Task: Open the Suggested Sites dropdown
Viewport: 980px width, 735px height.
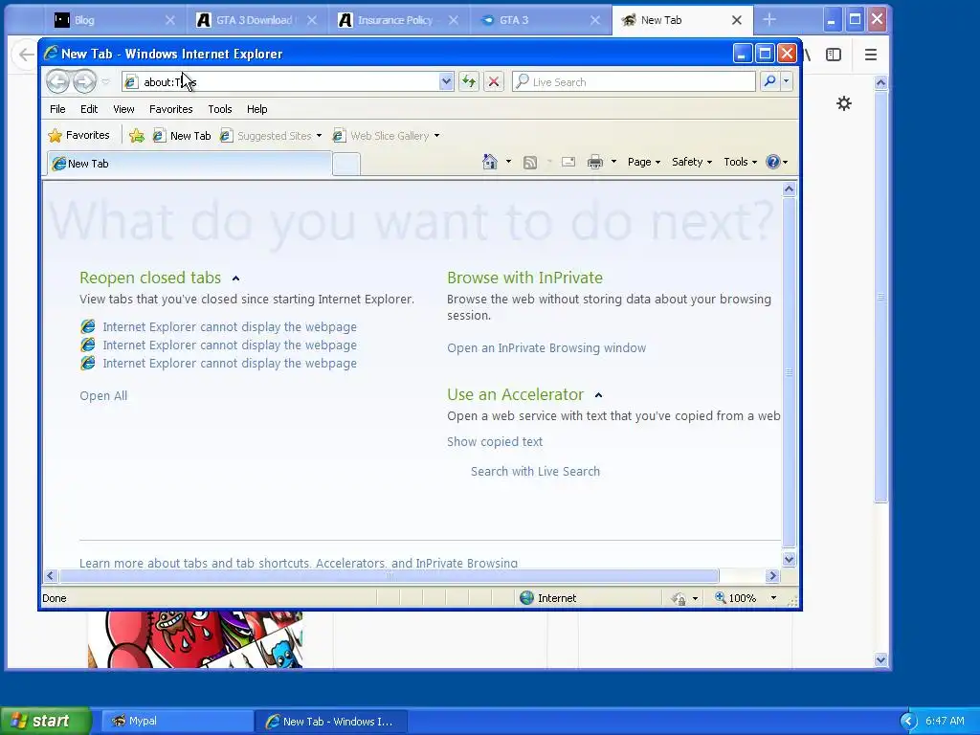Action: click(x=319, y=136)
